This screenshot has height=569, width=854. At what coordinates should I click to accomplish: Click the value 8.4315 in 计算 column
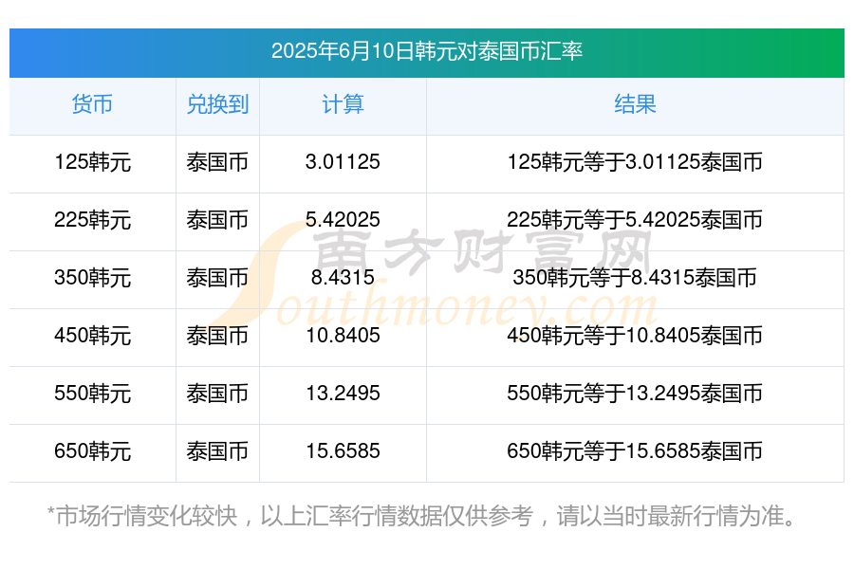(x=343, y=277)
